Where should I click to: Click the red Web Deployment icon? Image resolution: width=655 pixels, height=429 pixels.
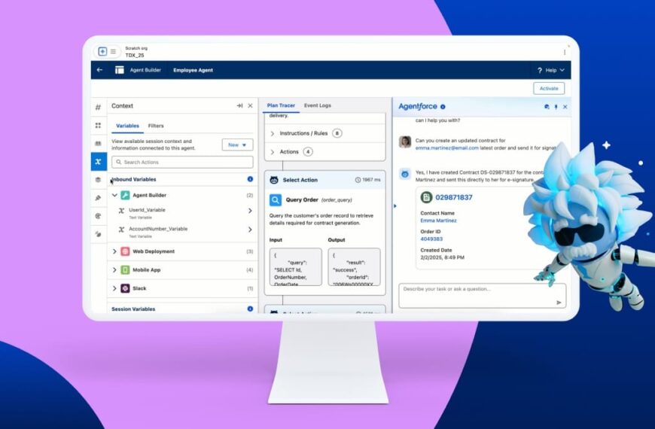tap(125, 251)
